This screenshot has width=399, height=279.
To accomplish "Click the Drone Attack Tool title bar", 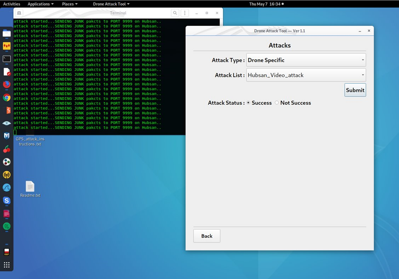I will pos(279,31).
